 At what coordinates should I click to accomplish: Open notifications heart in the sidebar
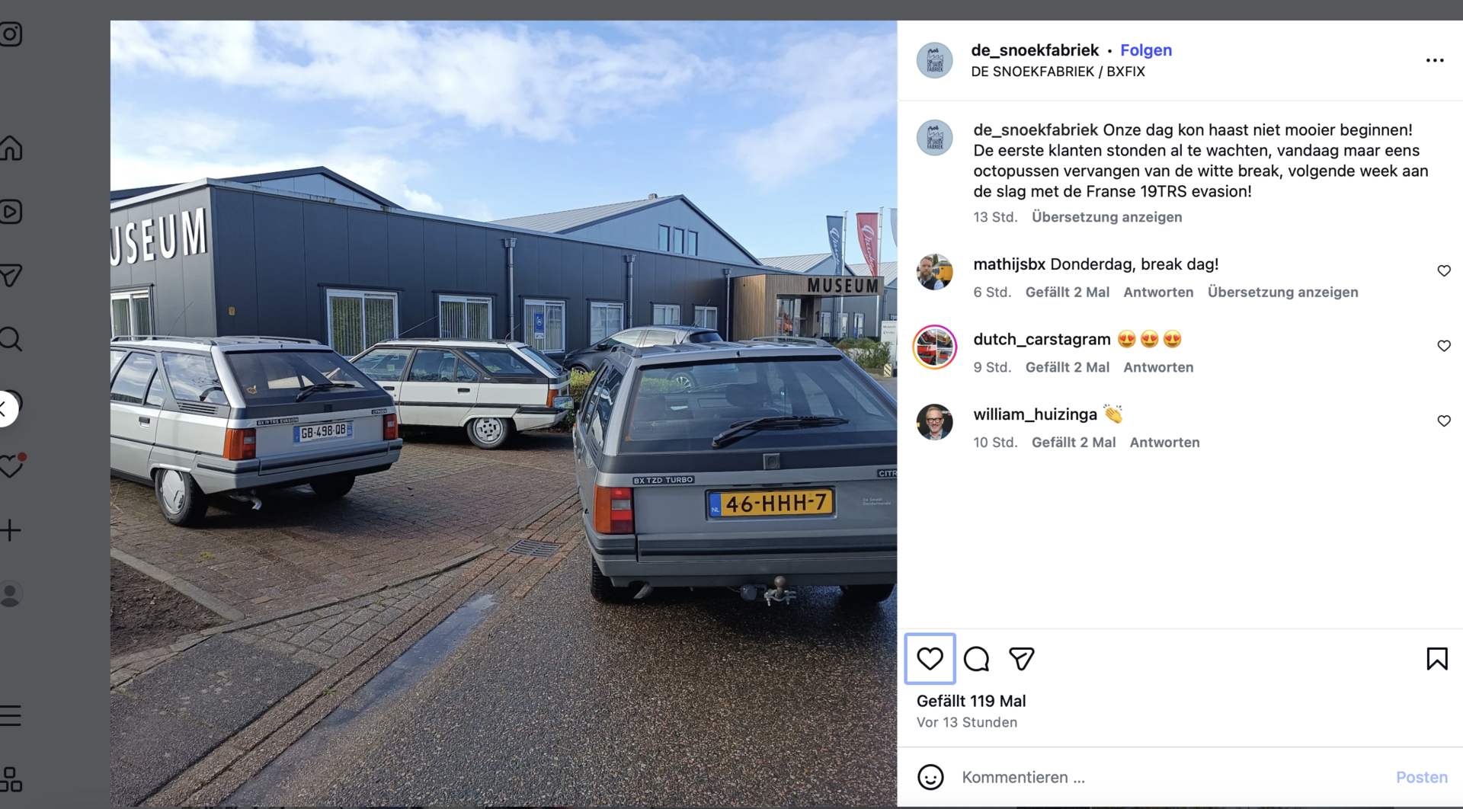[x=12, y=465]
